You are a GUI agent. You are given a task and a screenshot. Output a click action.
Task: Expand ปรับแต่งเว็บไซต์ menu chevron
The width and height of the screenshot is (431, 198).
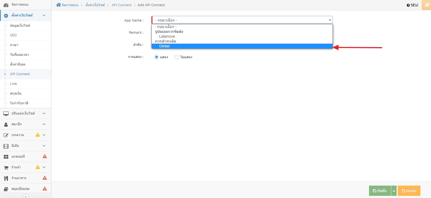click(x=44, y=113)
